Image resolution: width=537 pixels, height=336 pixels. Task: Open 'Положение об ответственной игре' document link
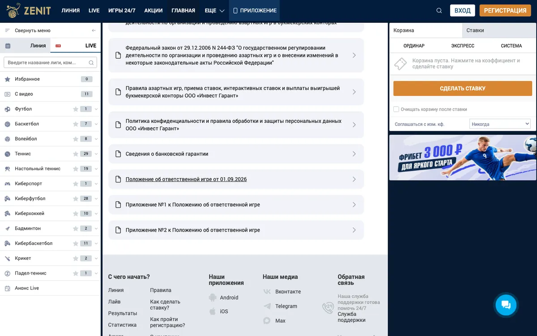coord(186,179)
